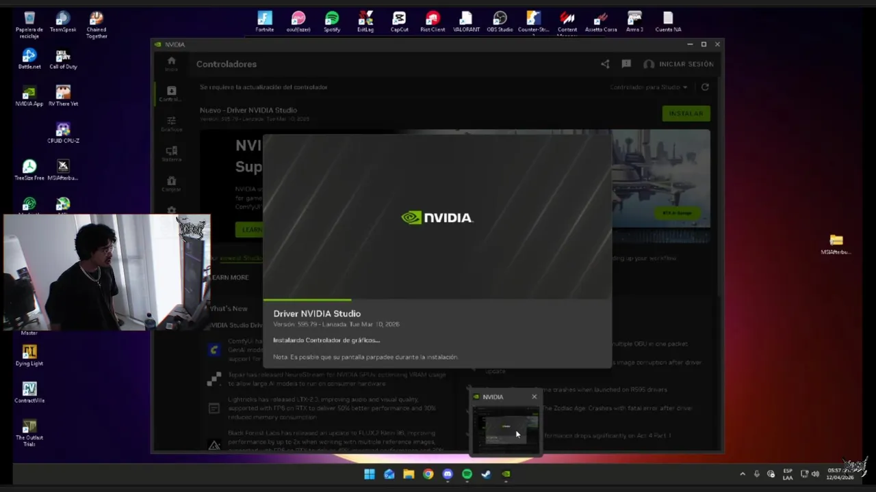The height and width of the screenshot is (492, 876).
Task: Open the Call of Duty desktop shortcut
Action: [63, 59]
